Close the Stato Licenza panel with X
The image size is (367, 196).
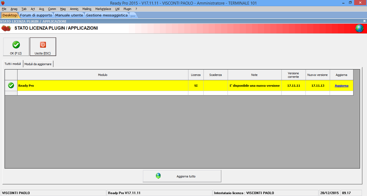click(x=364, y=21)
